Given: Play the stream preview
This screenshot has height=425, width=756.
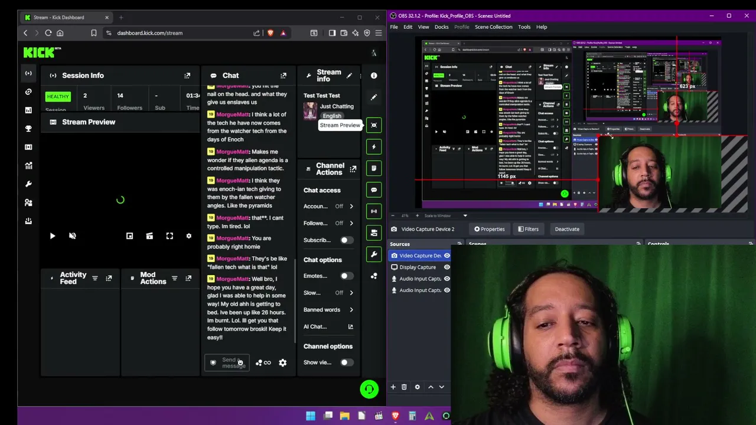Looking at the screenshot, I should tap(53, 236).
